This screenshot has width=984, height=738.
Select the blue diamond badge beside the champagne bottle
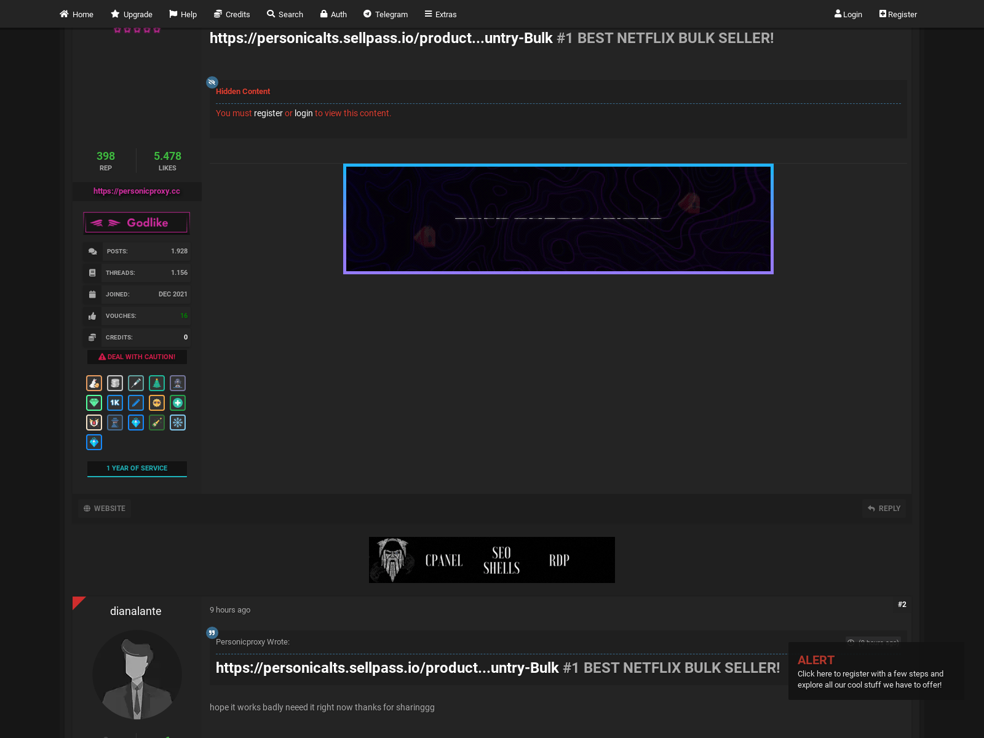click(x=136, y=423)
